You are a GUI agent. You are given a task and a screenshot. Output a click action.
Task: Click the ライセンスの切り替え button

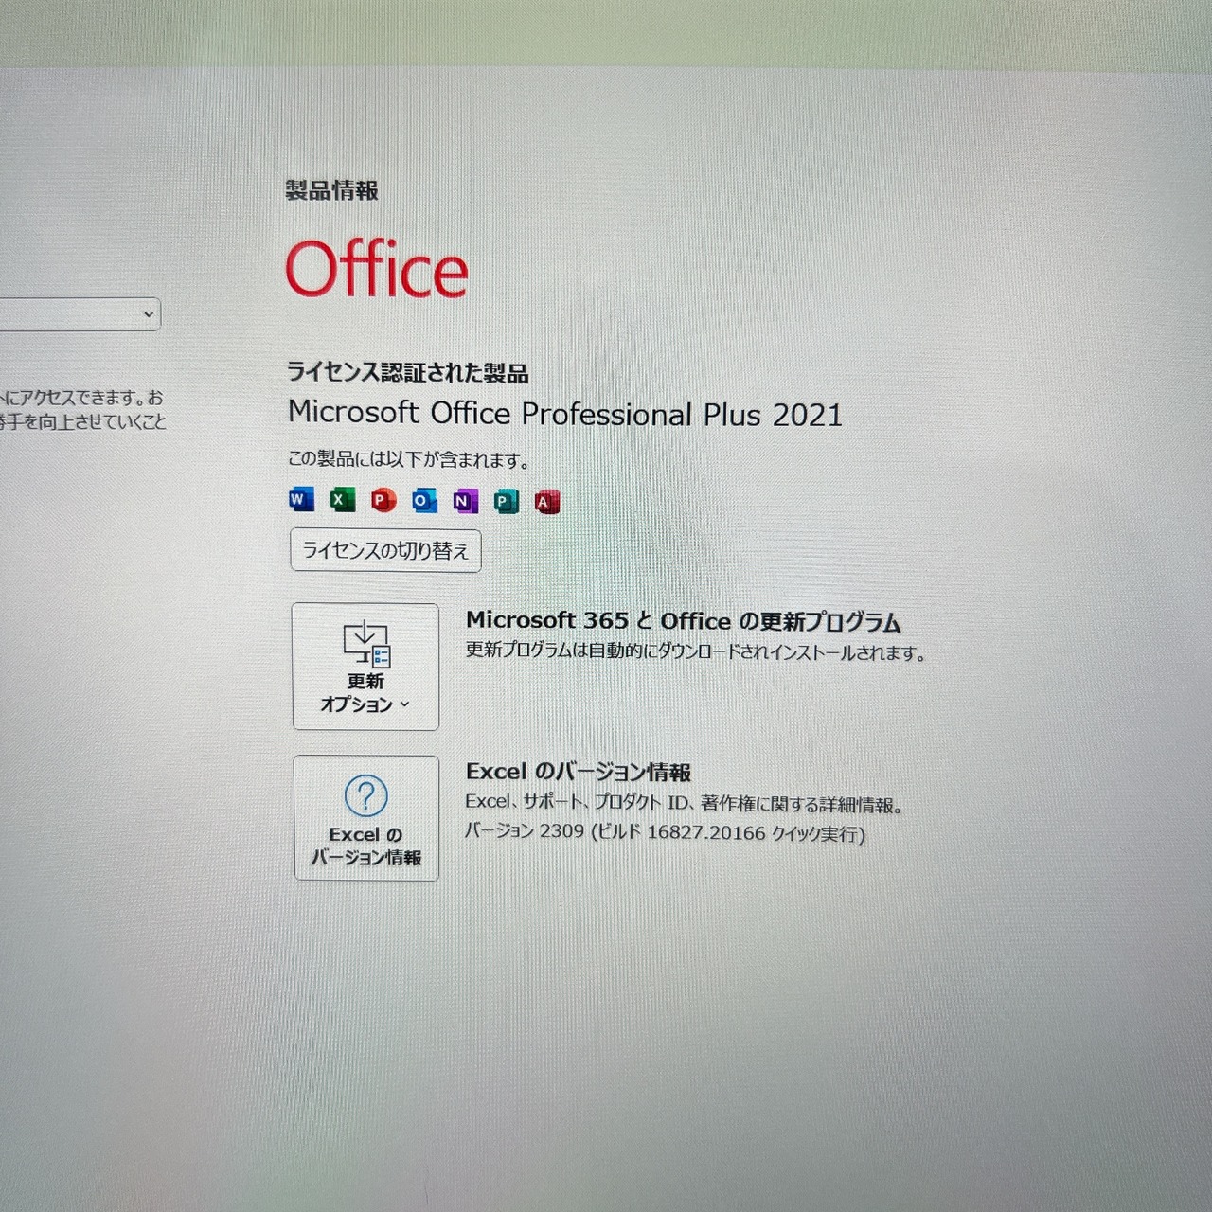pos(385,550)
